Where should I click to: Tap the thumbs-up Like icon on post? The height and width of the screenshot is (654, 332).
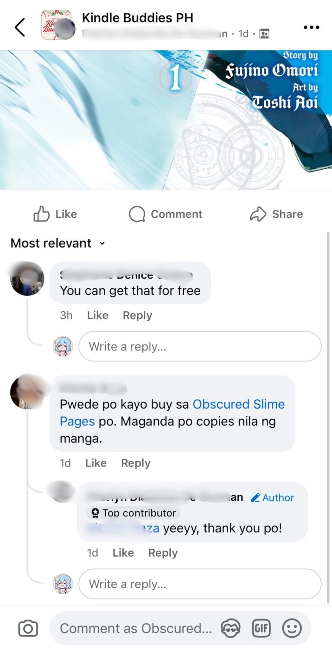tap(41, 214)
